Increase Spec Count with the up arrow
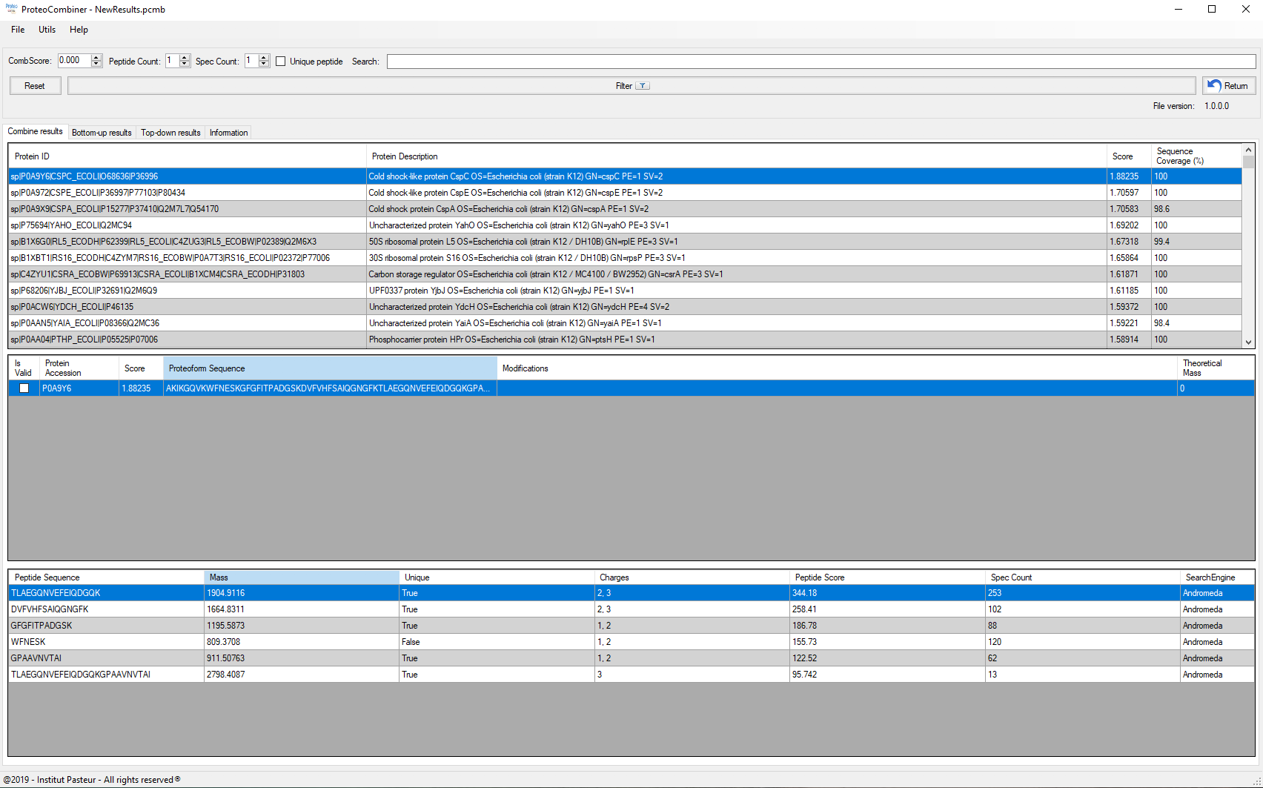 264,57
